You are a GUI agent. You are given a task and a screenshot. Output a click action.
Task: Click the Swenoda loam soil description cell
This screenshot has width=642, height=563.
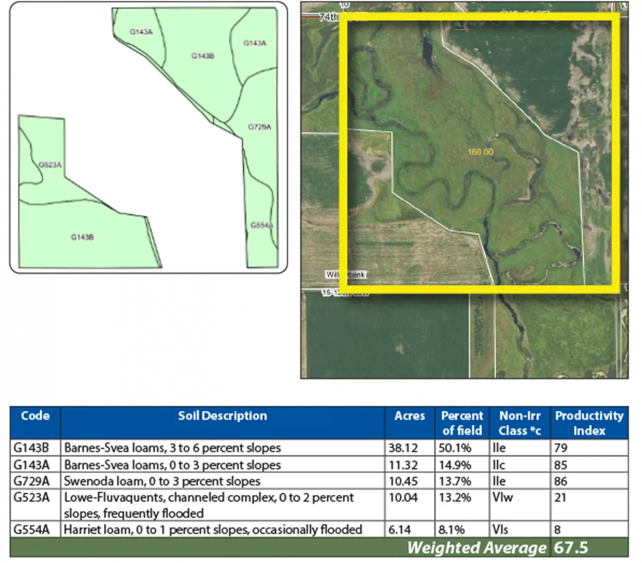(x=162, y=481)
